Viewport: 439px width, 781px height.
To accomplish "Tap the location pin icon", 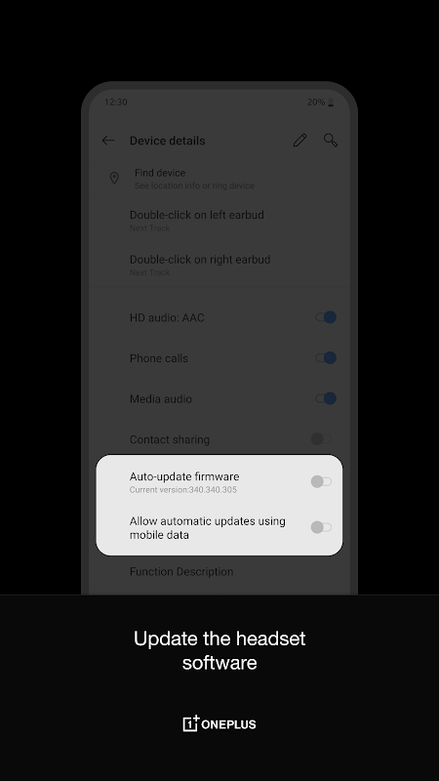I will pos(114,179).
